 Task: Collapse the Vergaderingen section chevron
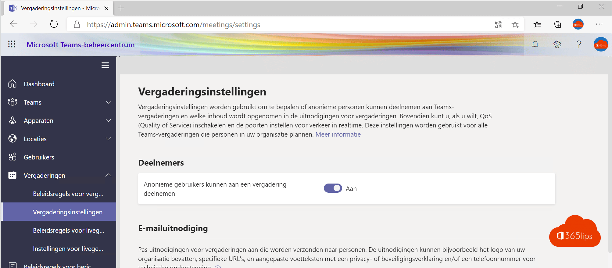click(x=108, y=175)
